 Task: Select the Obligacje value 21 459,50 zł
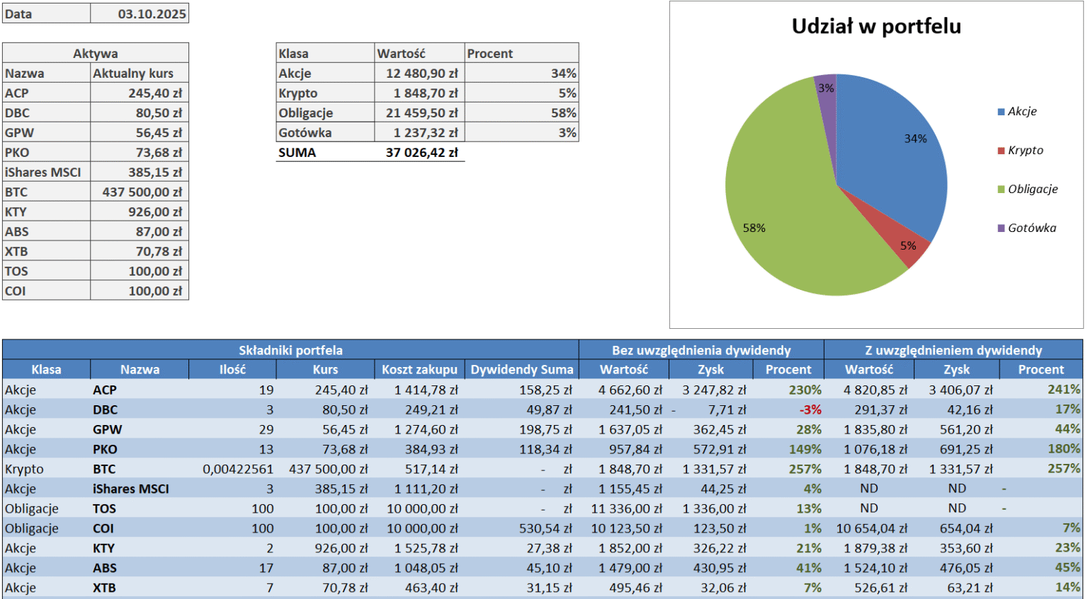coord(421,112)
